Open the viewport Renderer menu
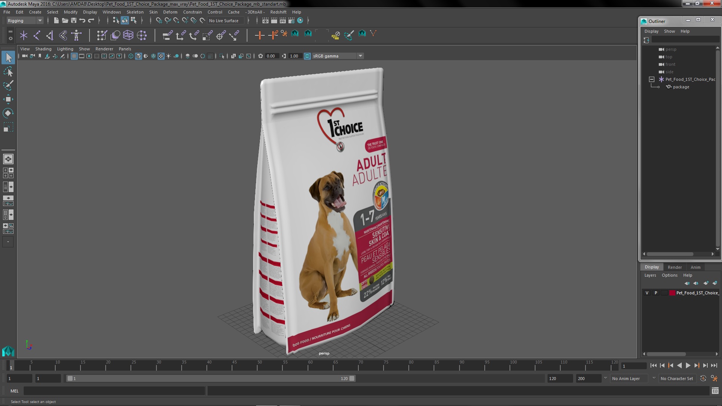The width and height of the screenshot is (722, 406). click(104, 49)
